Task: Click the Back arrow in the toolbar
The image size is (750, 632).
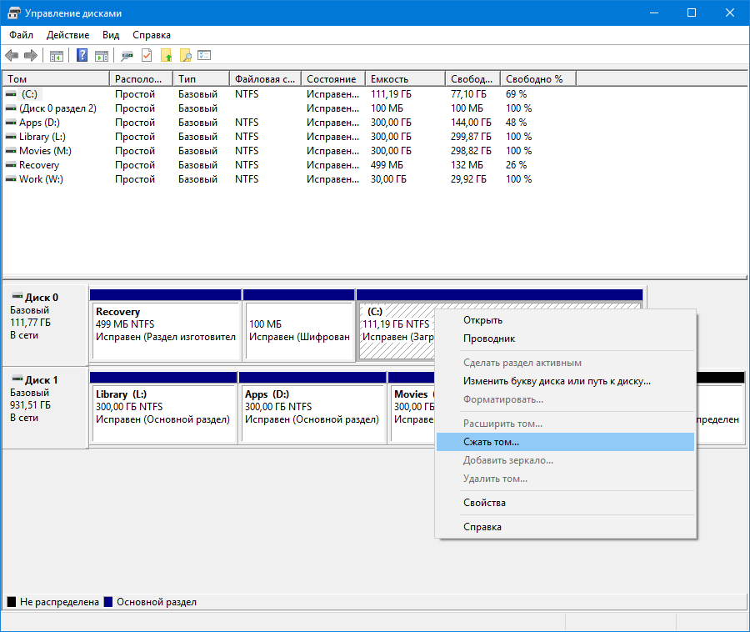Action: pos(12,56)
